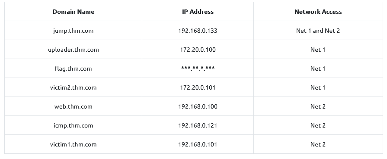Select the jump.thm.com domain cell

click(x=74, y=31)
